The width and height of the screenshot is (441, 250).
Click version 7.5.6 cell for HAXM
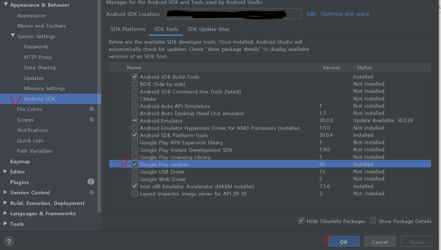click(325, 186)
